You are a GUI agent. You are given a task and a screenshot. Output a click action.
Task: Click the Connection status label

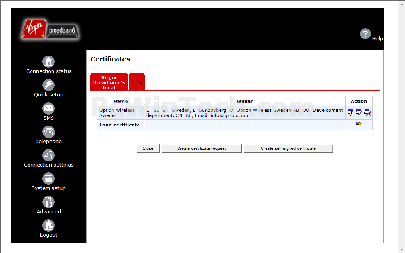click(x=49, y=71)
